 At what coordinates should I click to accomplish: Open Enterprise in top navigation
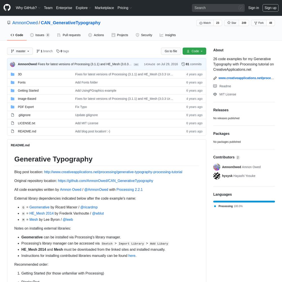click(64, 8)
